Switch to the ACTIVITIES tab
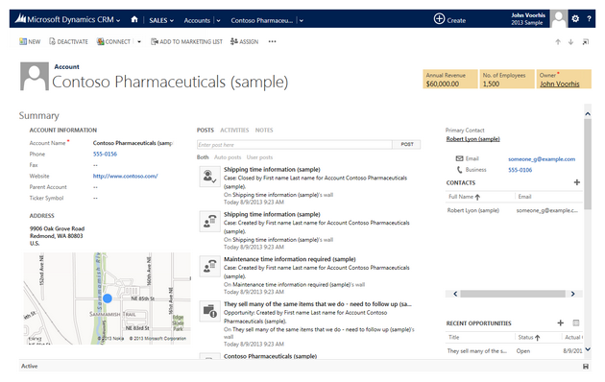 (234, 131)
